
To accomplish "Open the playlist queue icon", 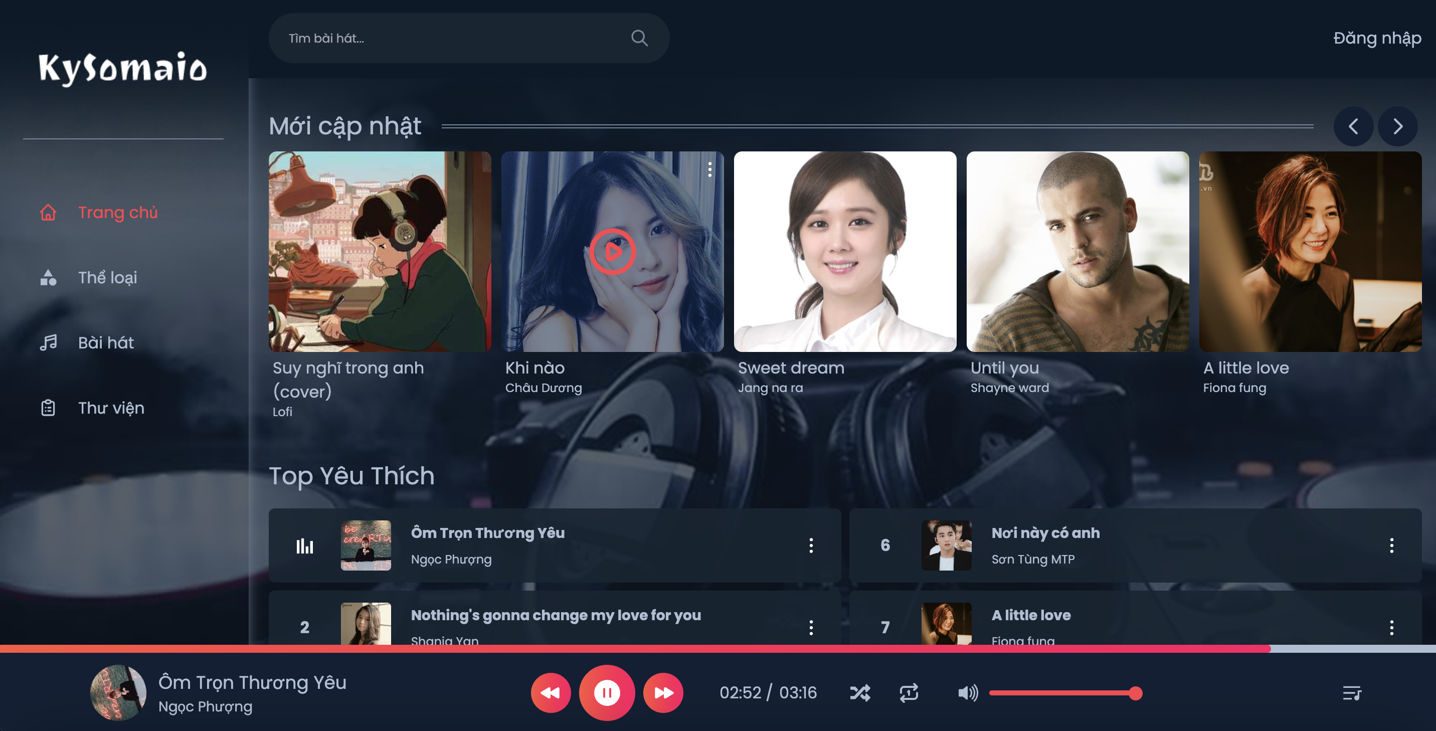I will click(x=1351, y=692).
